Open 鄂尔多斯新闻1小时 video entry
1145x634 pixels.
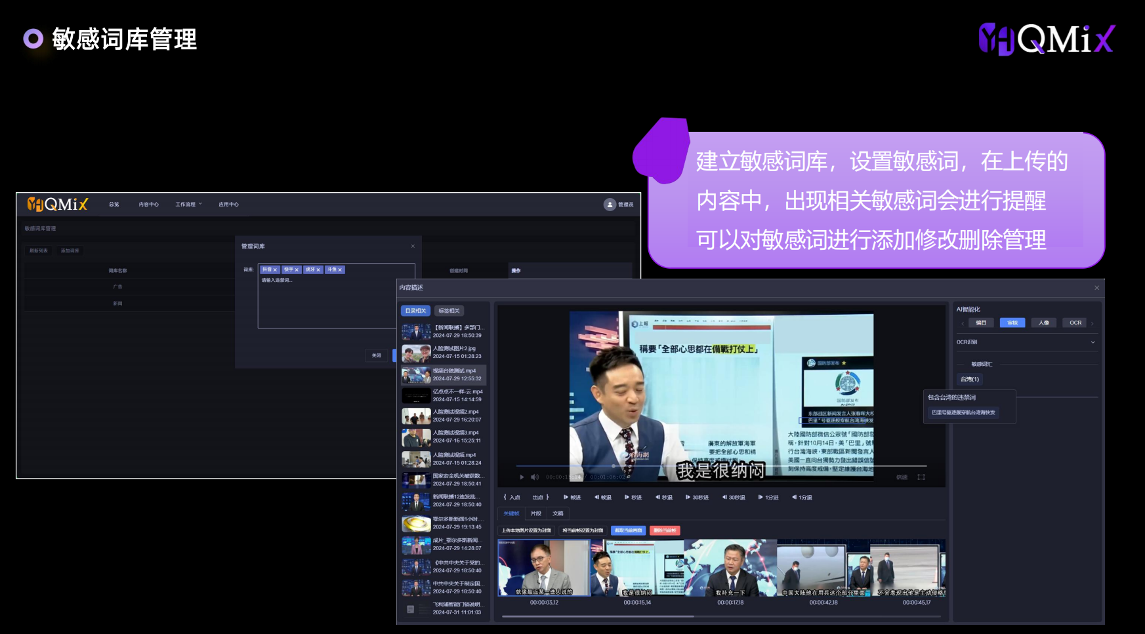click(x=444, y=523)
